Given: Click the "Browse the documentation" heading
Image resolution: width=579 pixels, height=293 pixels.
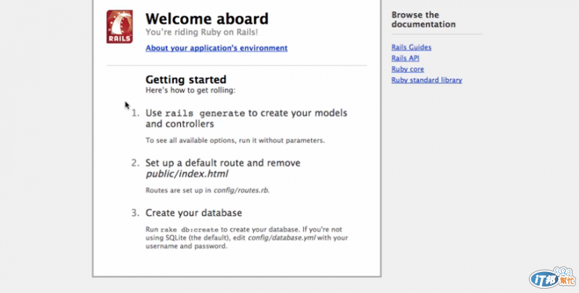Looking at the screenshot, I should (x=423, y=20).
